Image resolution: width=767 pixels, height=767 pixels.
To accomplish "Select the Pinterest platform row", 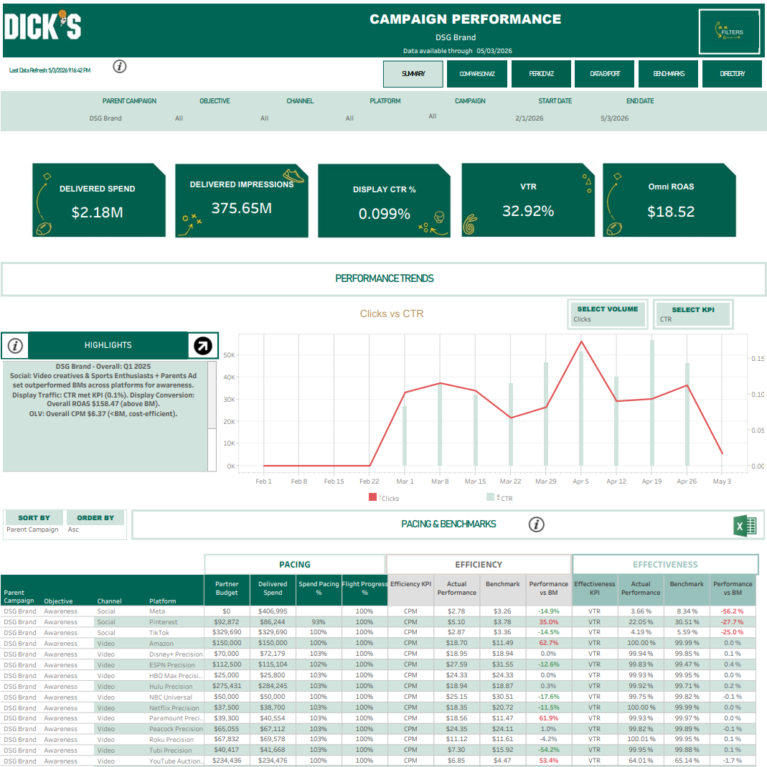I will [378, 622].
